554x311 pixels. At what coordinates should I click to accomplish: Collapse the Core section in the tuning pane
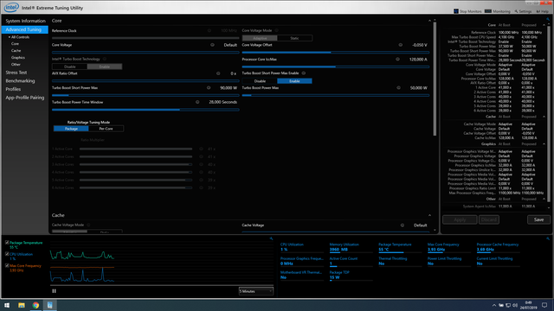tap(429, 21)
